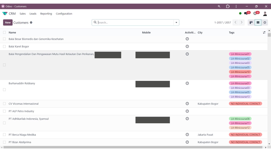Open PT ALP Petro Industry record
Screen dimensions: 271x152
[21, 111]
